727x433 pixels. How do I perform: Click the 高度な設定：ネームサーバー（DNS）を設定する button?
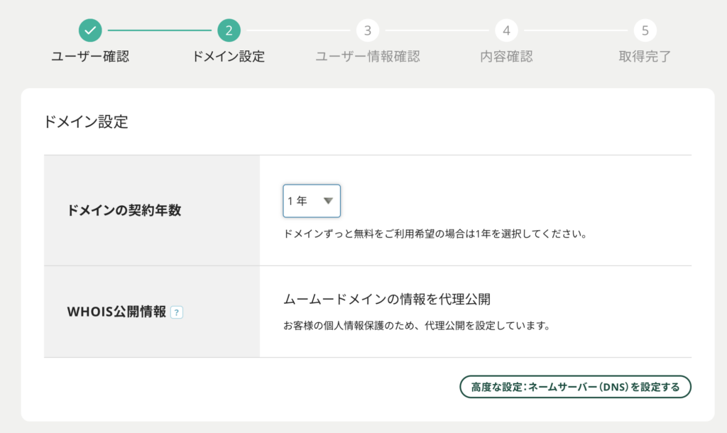[575, 387]
